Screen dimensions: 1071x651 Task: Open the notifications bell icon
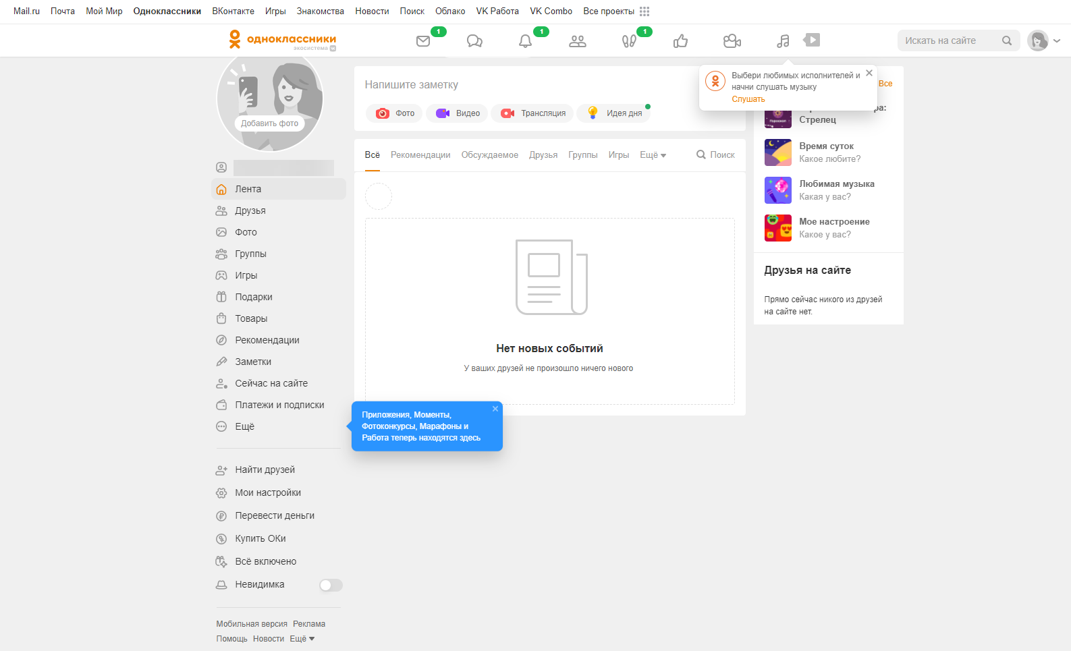[x=525, y=41]
